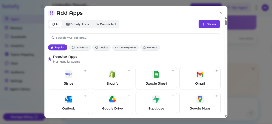Screen dimensions: 272x124
Task: Select the General category filter
Action: (x=150, y=47)
